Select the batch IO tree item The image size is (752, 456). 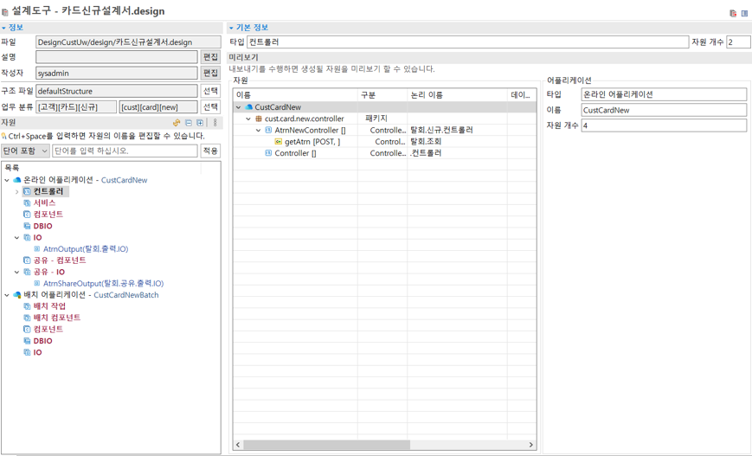point(37,352)
